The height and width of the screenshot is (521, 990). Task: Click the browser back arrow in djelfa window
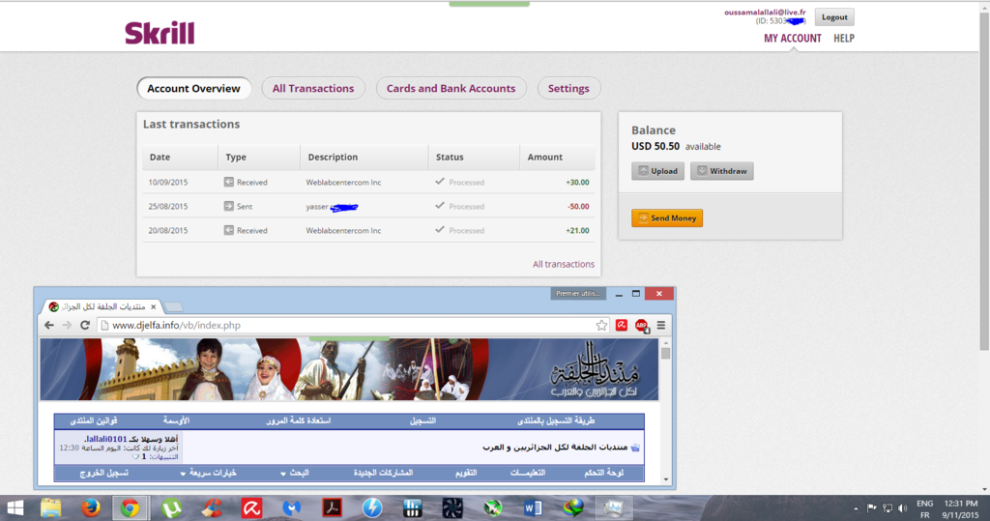(x=49, y=325)
